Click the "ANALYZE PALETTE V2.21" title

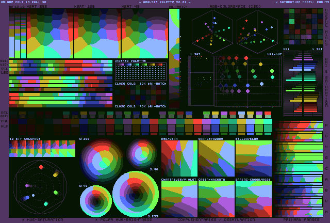click(x=165, y=2)
